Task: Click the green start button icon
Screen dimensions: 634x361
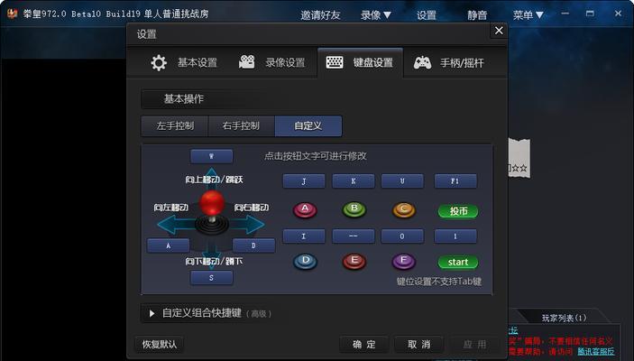Action: 458,263
